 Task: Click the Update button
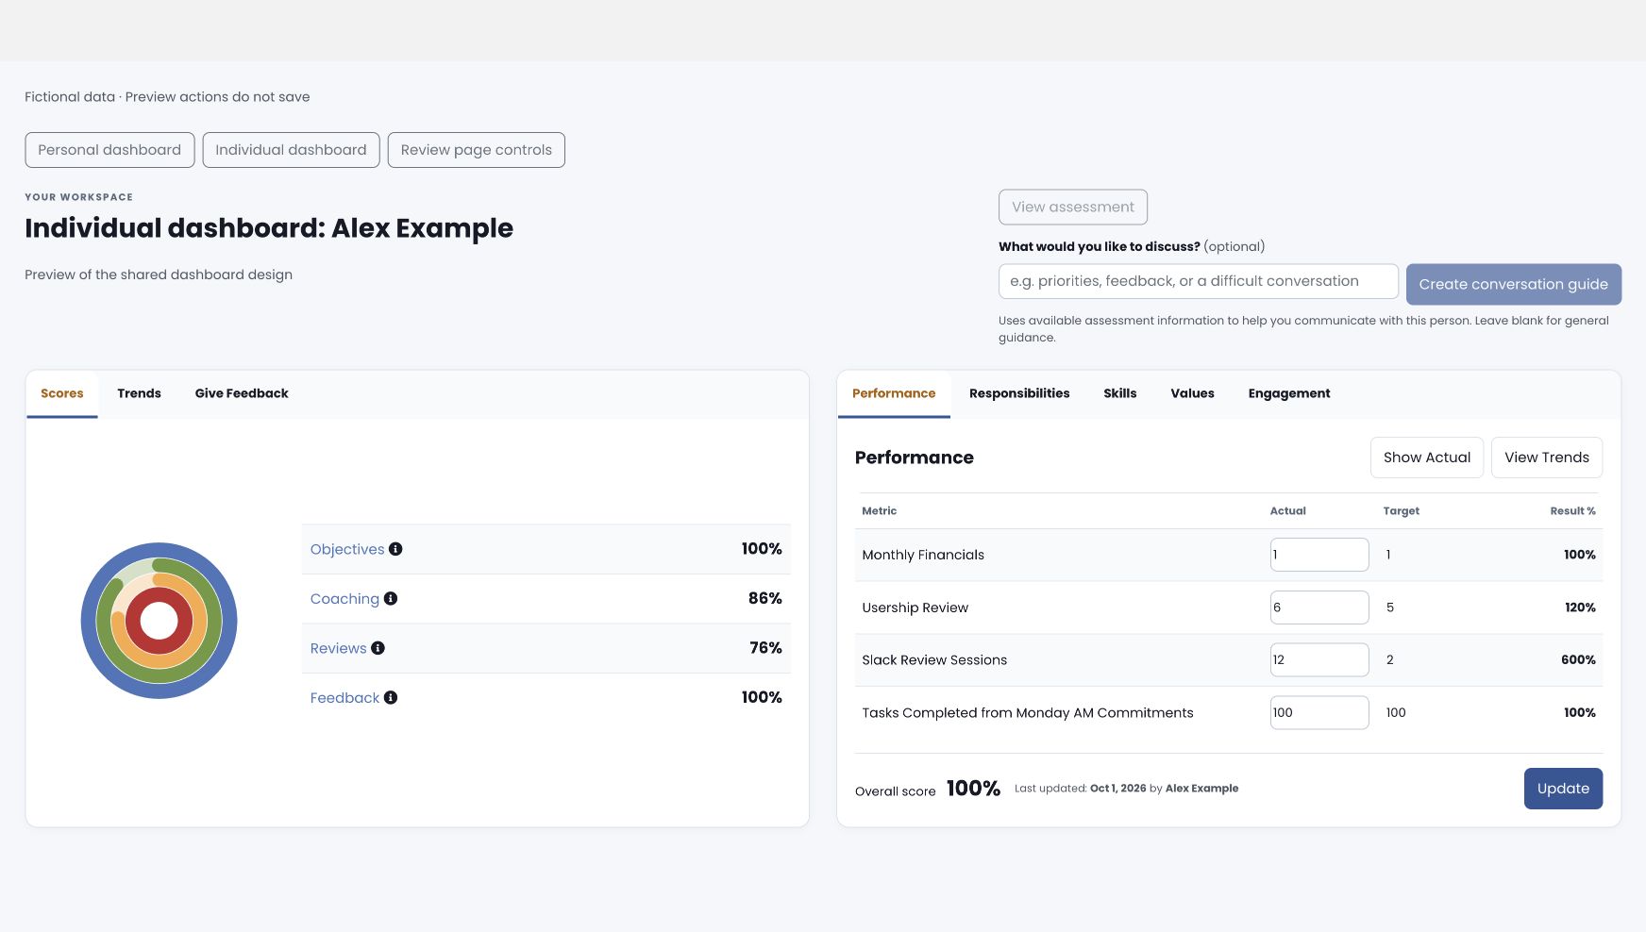[1563, 789]
